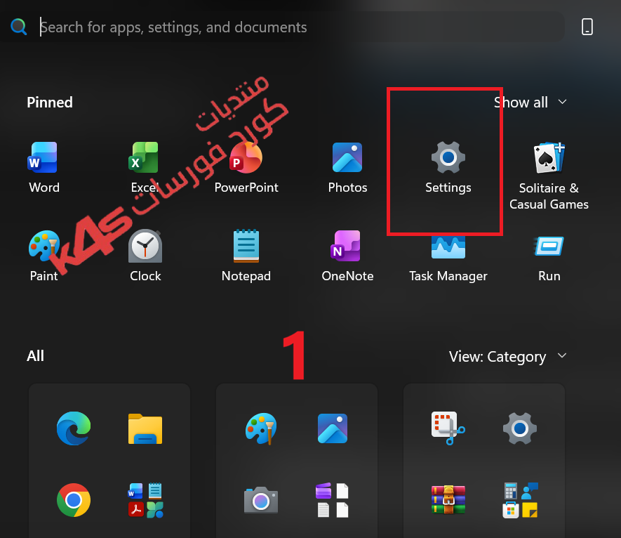Open the phone link icon beside search

pyautogui.click(x=587, y=27)
